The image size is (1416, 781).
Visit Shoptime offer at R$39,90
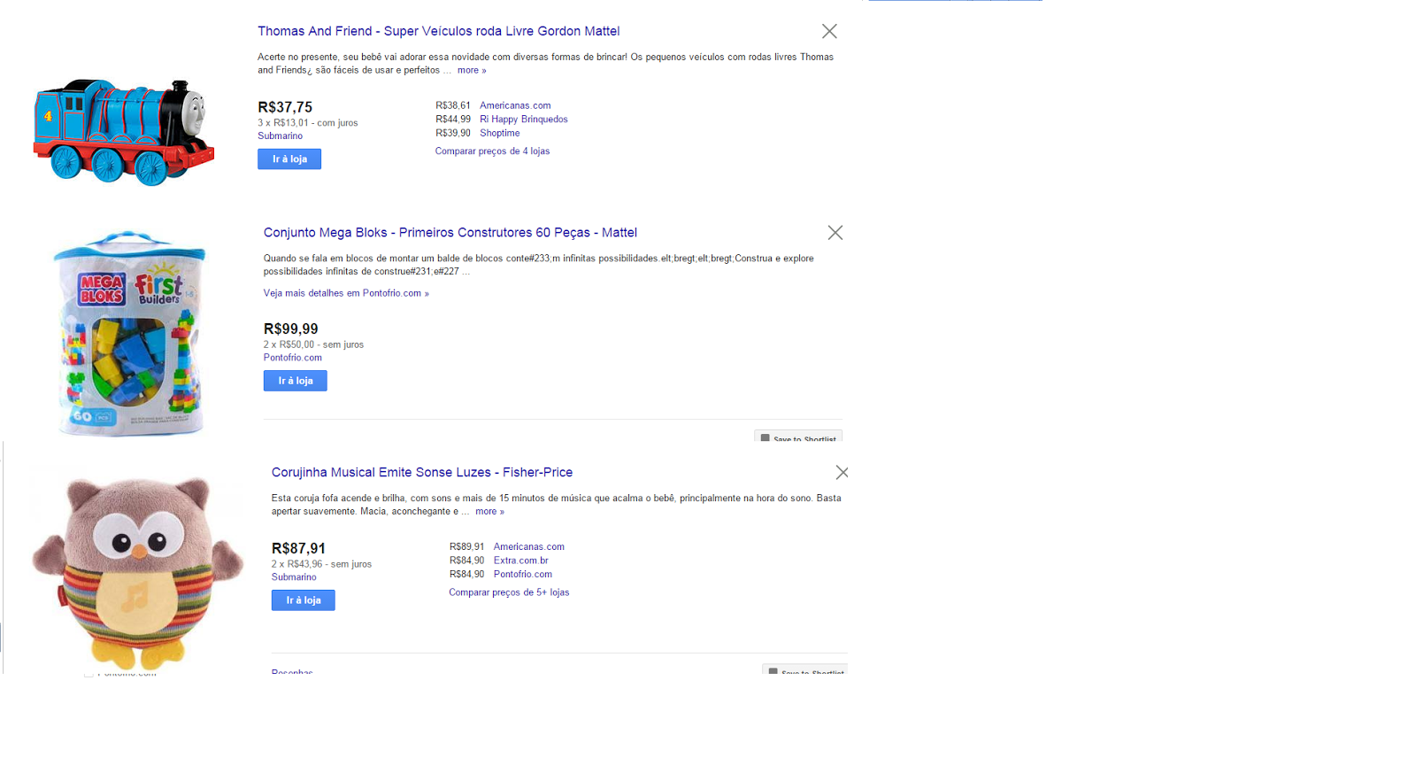point(499,133)
